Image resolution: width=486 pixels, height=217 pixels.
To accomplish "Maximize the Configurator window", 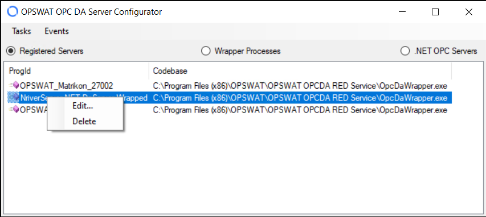I will (x=435, y=12).
